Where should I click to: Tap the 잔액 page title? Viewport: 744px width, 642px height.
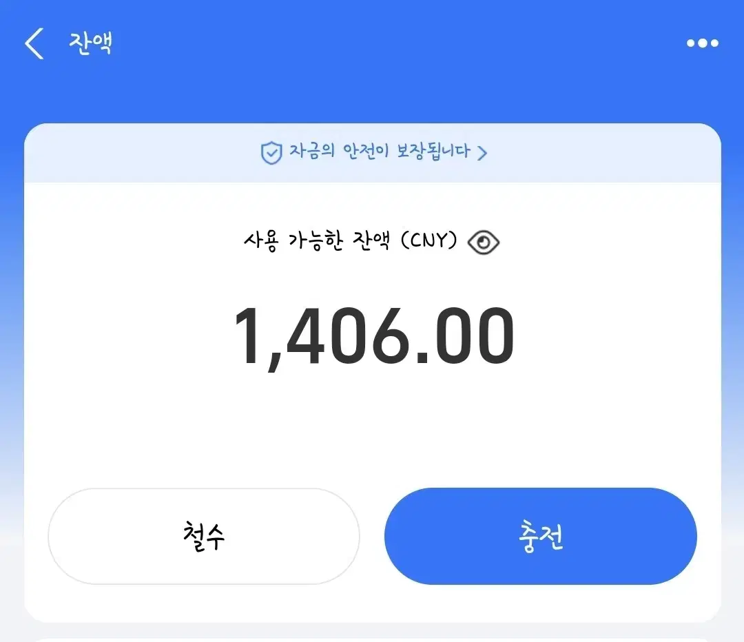(91, 43)
